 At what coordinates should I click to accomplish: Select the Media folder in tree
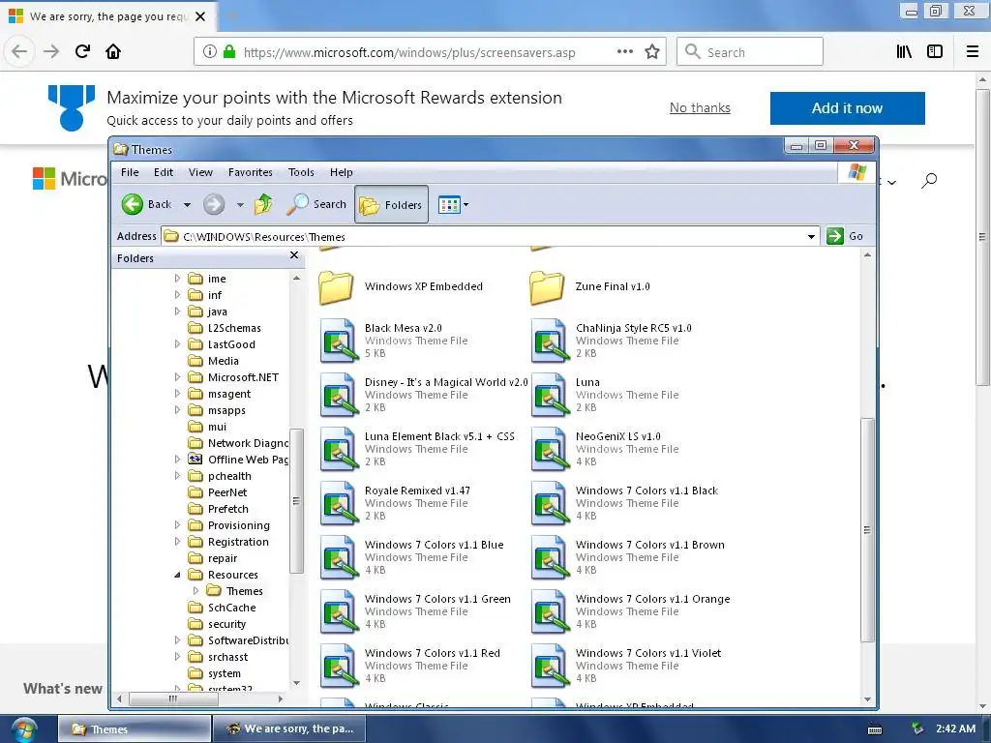click(224, 361)
